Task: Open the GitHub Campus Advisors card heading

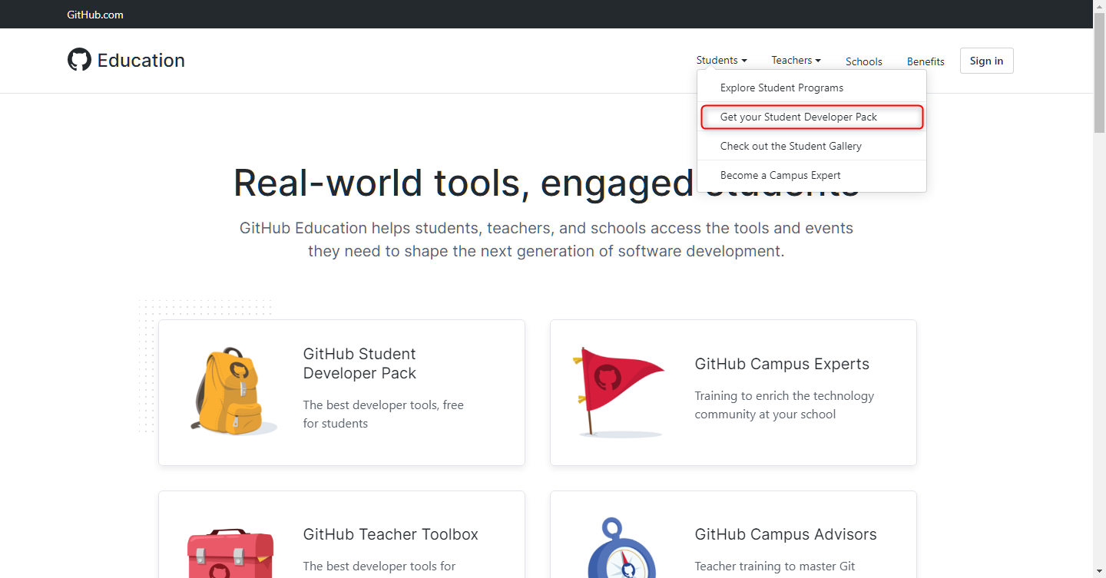Action: pos(786,534)
